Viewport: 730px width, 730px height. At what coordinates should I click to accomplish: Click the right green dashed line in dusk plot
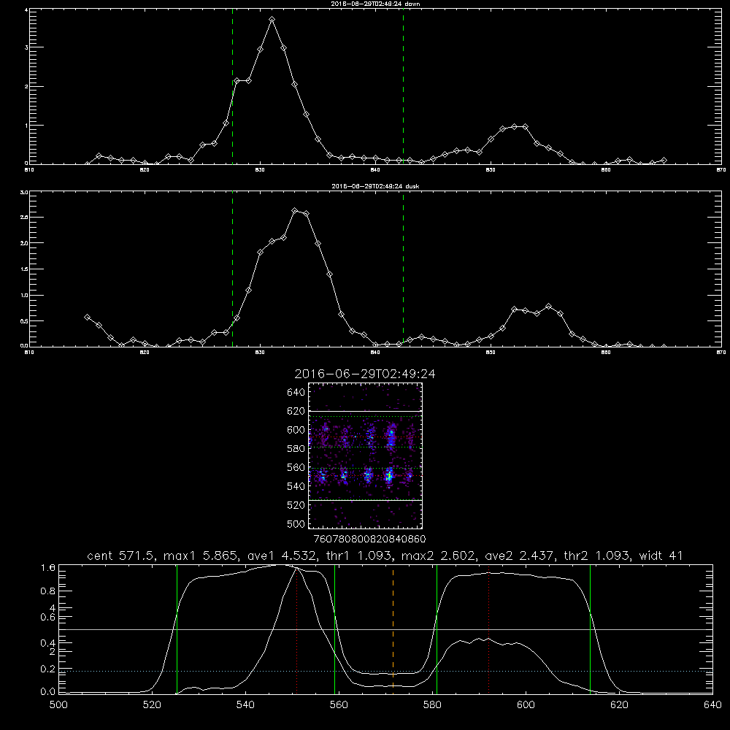[403, 269]
